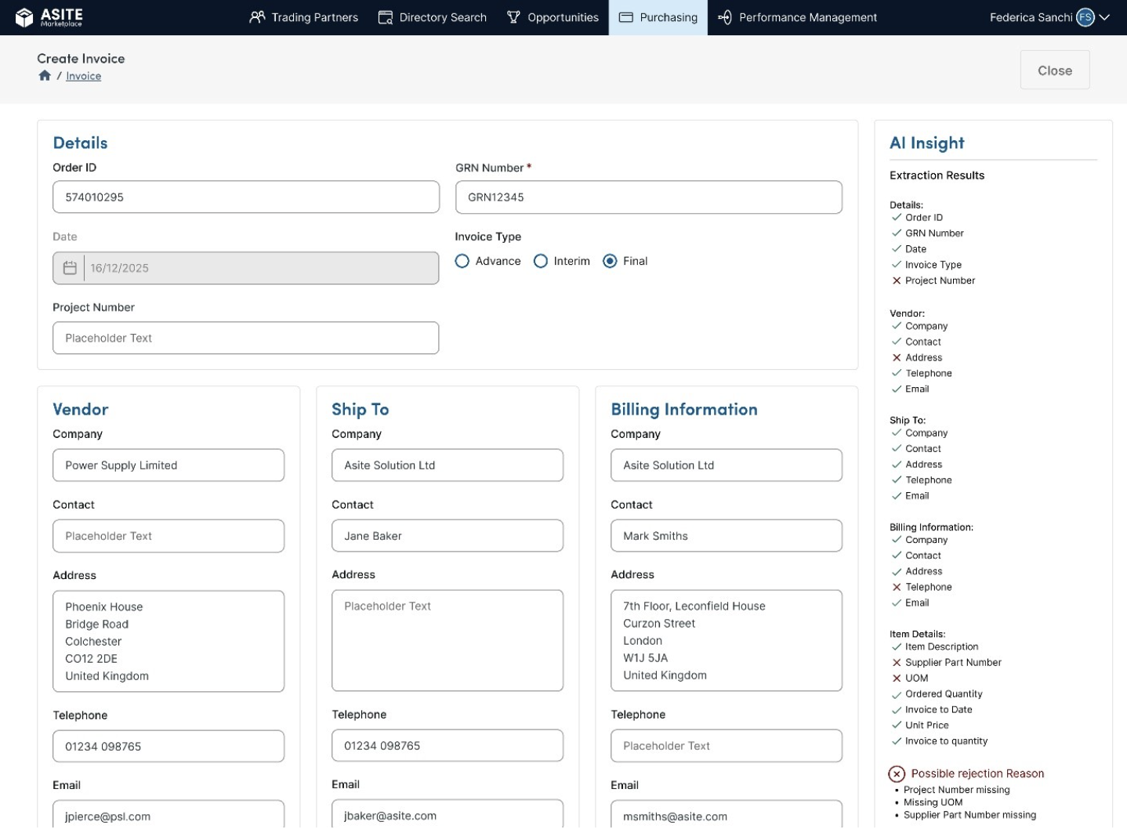
Task: Click the Ship To Address text area
Action: coord(448,641)
